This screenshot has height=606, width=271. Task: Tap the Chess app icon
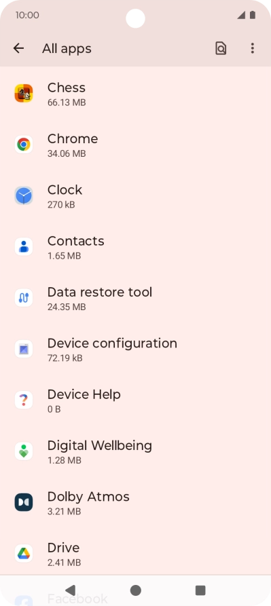pos(24,93)
